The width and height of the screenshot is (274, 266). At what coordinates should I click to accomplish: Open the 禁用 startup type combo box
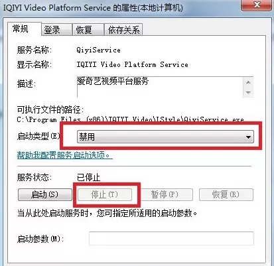165,137
